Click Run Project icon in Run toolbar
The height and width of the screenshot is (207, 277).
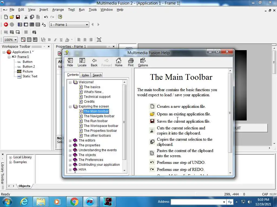point(6,32)
